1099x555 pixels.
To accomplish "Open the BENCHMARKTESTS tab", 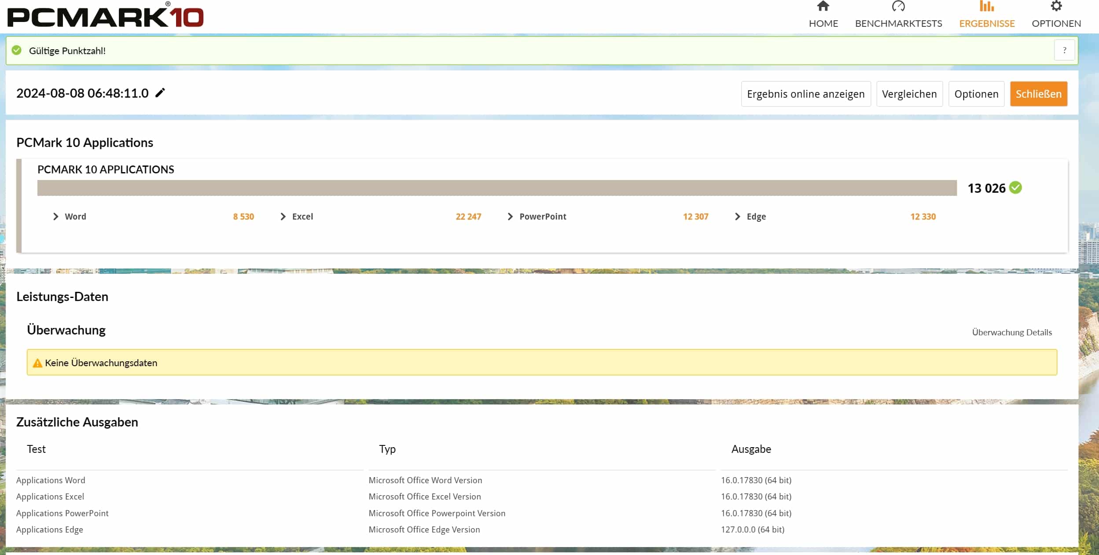I will click(898, 23).
